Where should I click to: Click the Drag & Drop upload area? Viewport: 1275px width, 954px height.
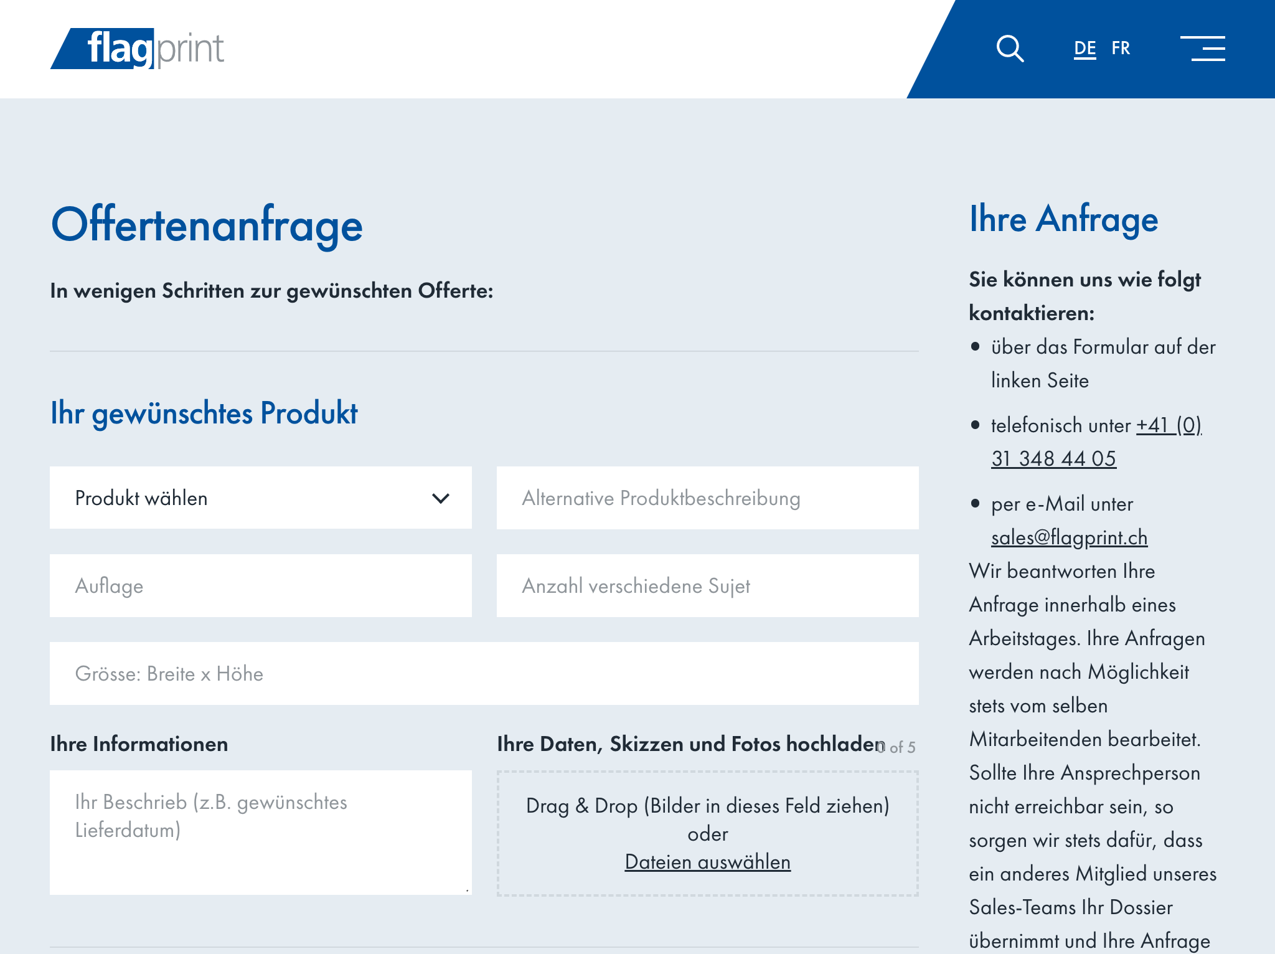707,806
